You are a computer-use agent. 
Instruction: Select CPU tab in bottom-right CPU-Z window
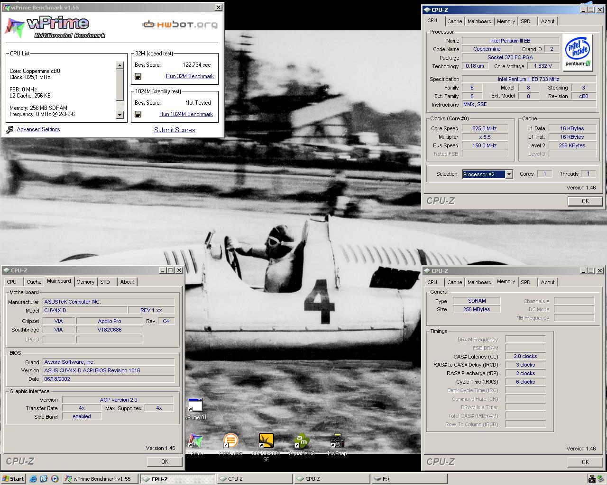[x=432, y=282]
